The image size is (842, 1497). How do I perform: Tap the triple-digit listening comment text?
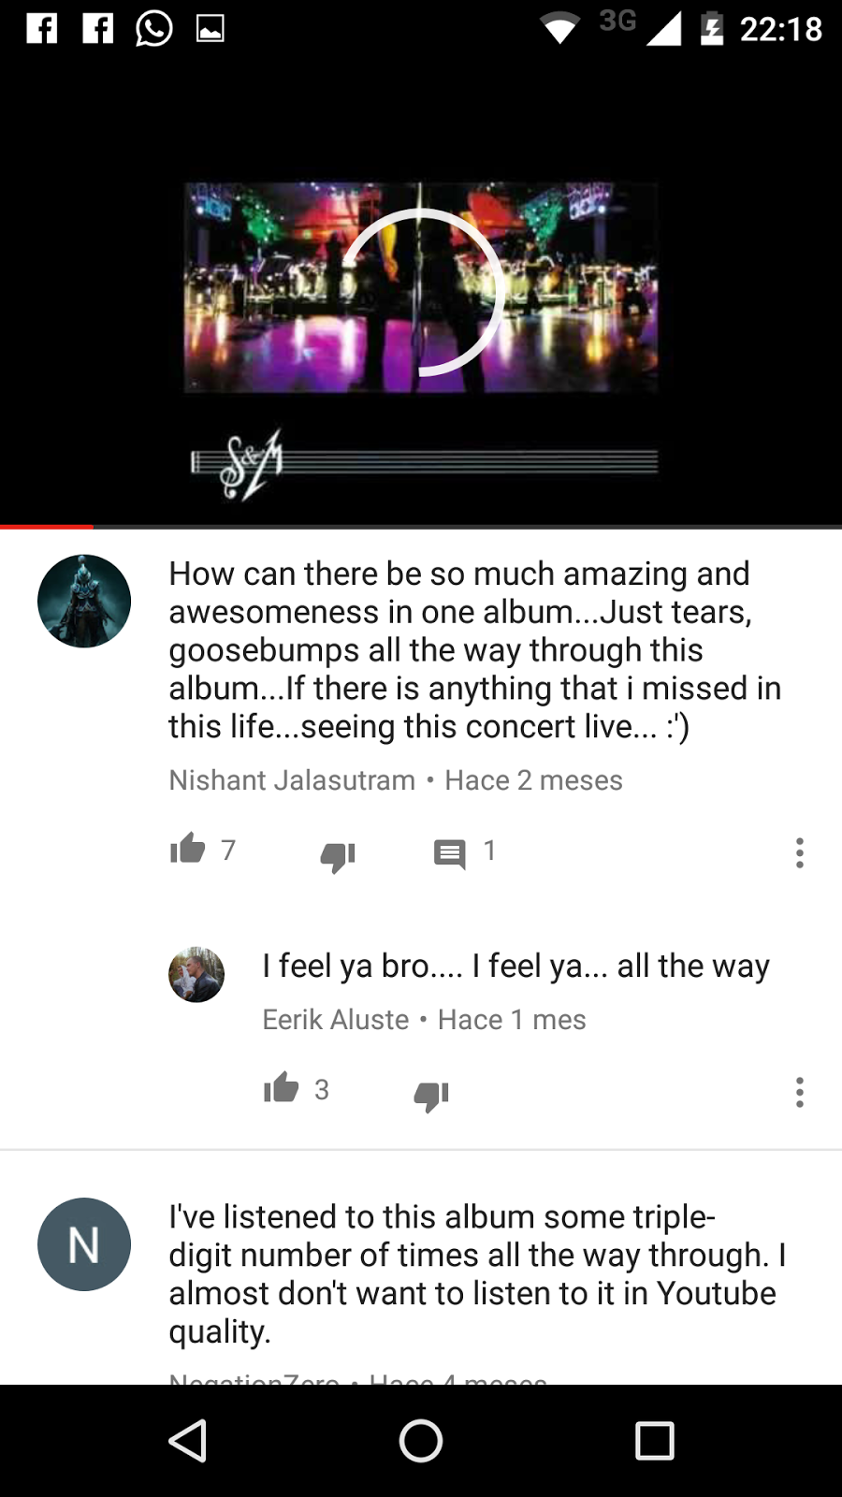477,1273
